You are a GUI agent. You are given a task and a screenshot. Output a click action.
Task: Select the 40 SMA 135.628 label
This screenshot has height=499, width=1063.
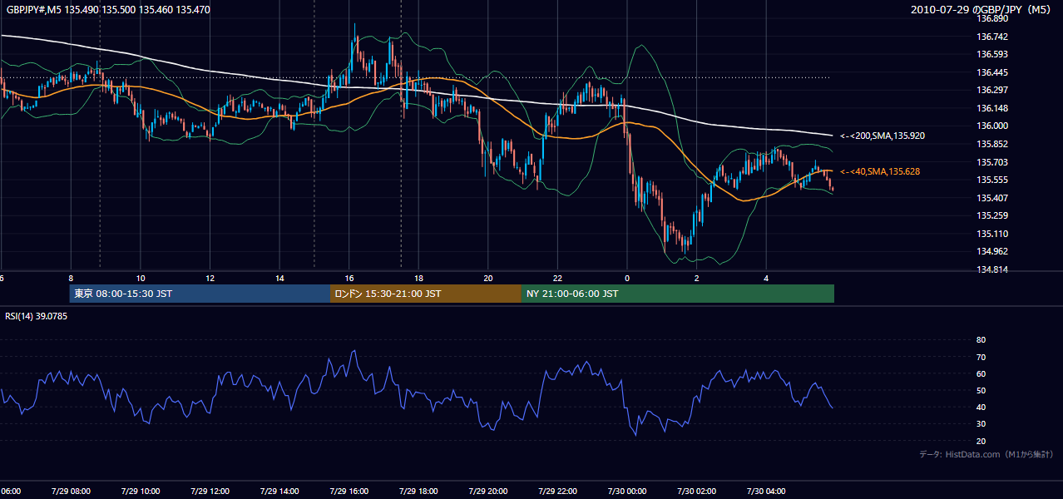pos(880,171)
